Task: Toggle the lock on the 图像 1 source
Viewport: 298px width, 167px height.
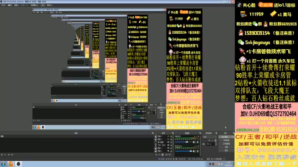Action: click(x=171, y=136)
